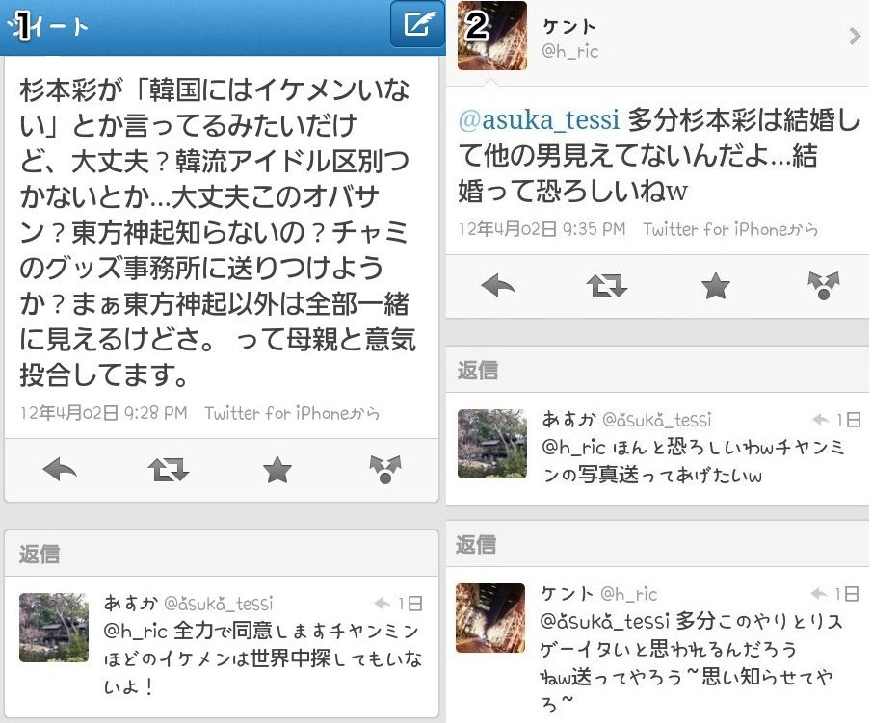Open あすか's avatar in right reply
The height and width of the screenshot is (723, 872).
[492, 444]
